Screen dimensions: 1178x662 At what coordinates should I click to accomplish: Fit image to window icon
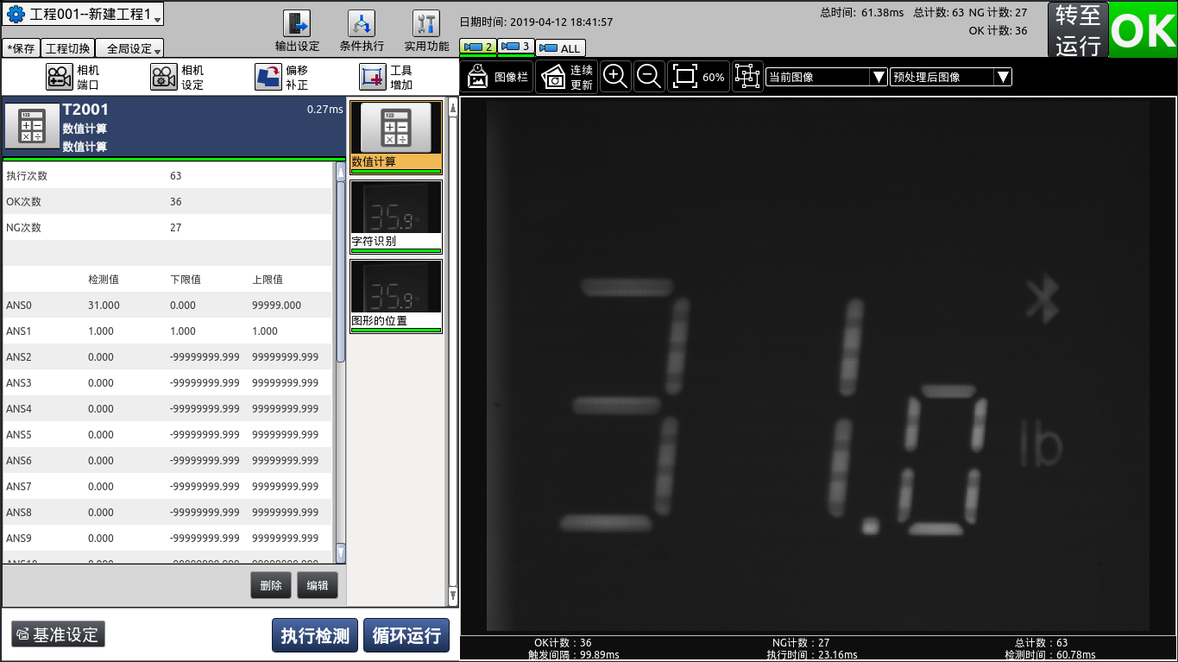pos(684,77)
